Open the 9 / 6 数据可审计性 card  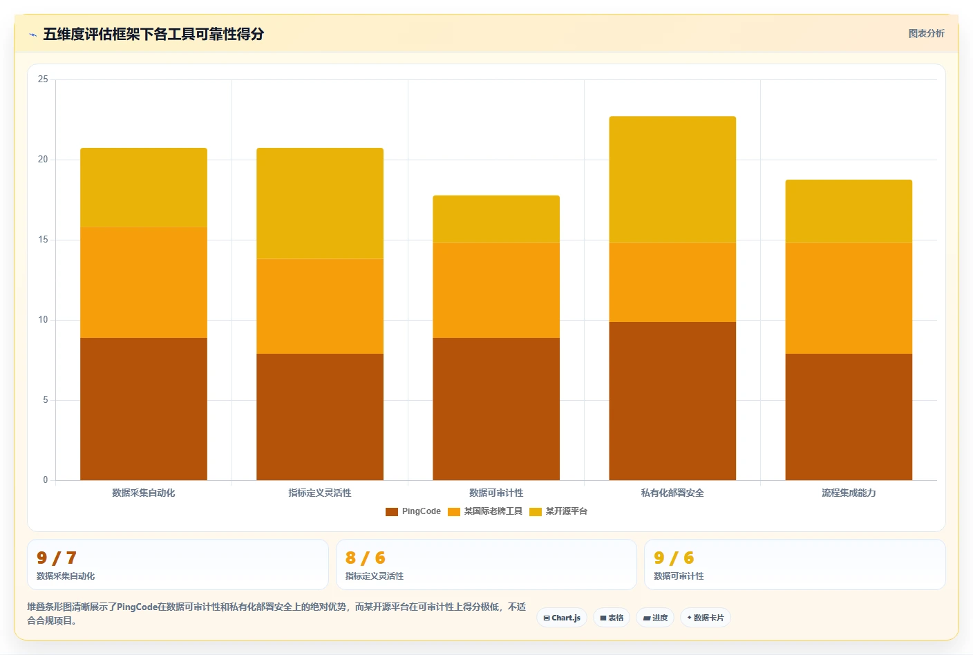pos(795,564)
